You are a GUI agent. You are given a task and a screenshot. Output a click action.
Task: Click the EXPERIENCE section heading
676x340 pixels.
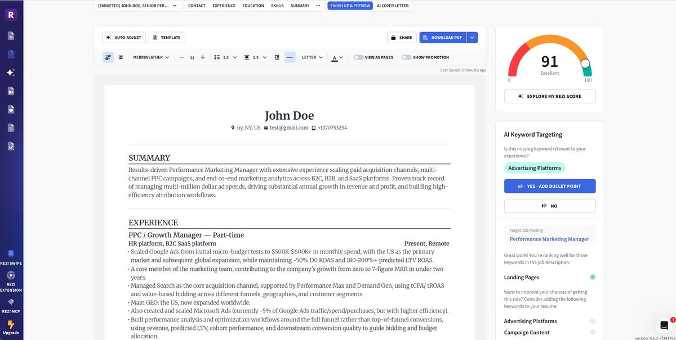pos(153,223)
